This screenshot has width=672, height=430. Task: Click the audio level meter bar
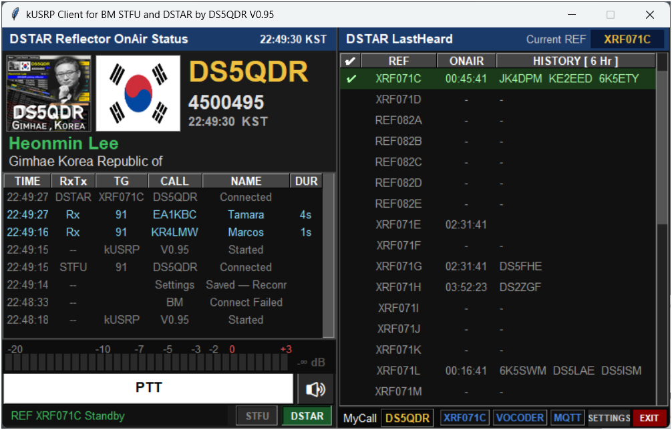tap(146, 363)
